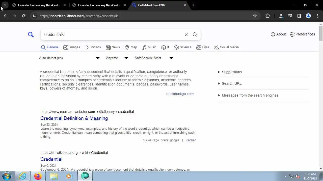Launch Firefox from taskbar

click(x=38, y=176)
